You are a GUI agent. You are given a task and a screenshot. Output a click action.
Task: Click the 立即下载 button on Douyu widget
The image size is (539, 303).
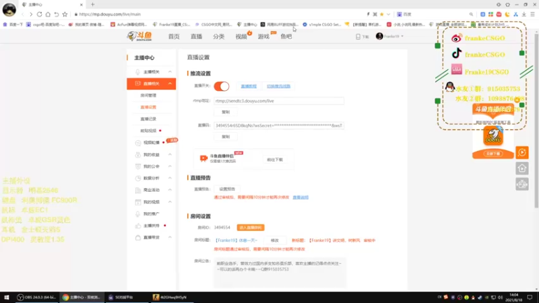click(x=493, y=154)
